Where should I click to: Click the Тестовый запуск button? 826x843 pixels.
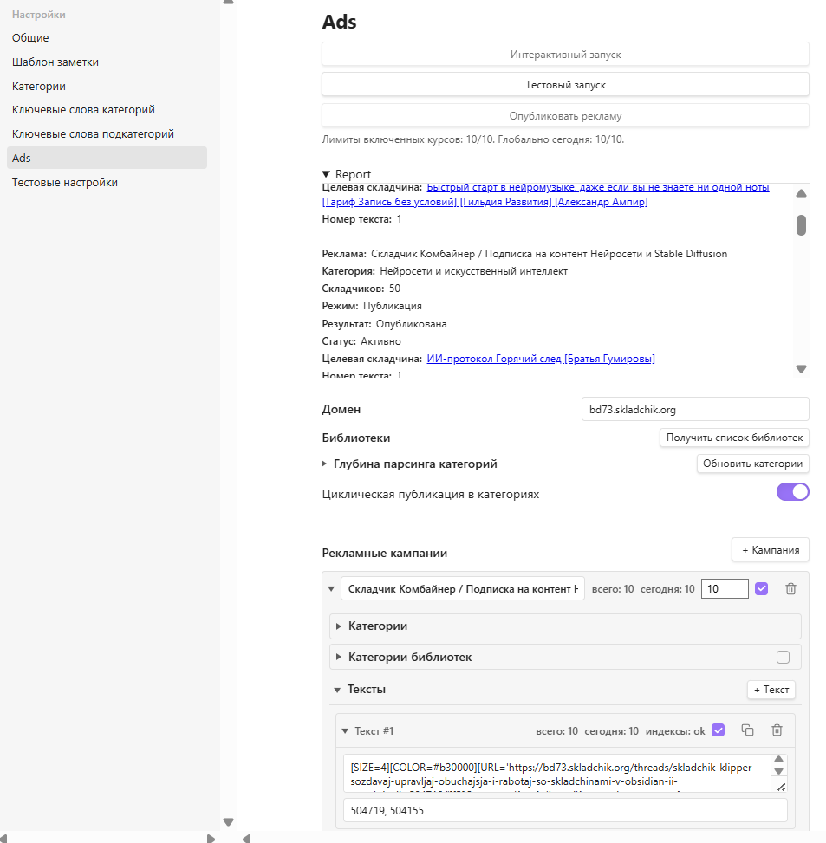pos(565,85)
